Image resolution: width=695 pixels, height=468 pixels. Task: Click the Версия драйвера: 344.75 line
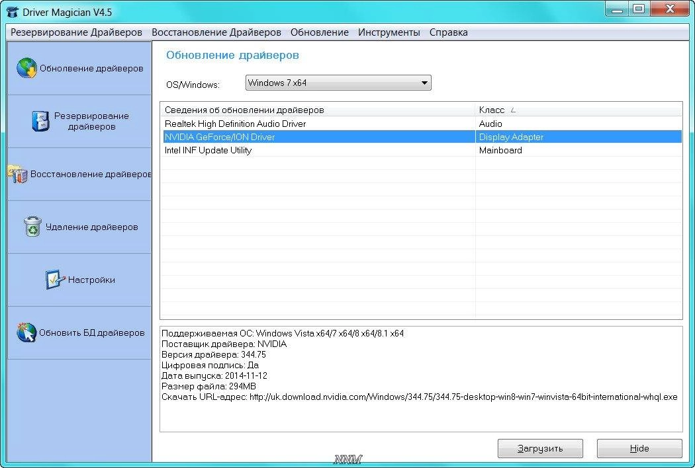pos(214,355)
